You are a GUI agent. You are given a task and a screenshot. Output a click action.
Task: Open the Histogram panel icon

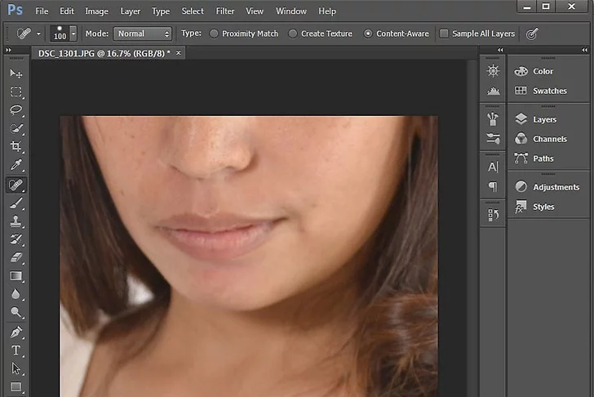point(493,91)
